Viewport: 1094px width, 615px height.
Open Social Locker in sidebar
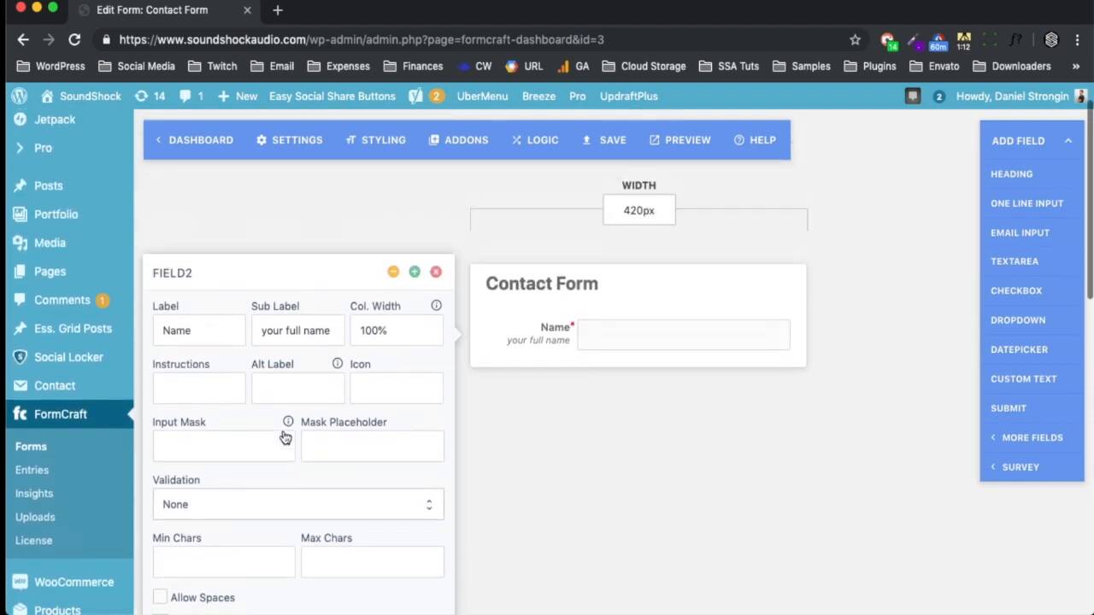pyautogui.click(x=67, y=357)
